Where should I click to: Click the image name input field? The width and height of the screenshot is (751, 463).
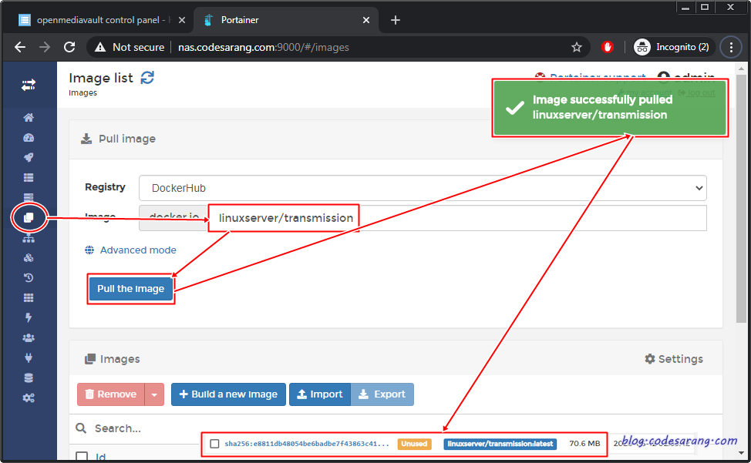point(457,218)
